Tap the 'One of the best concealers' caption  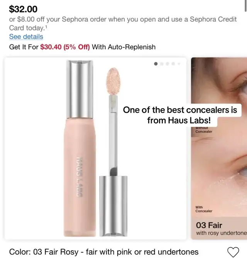click(x=180, y=115)
